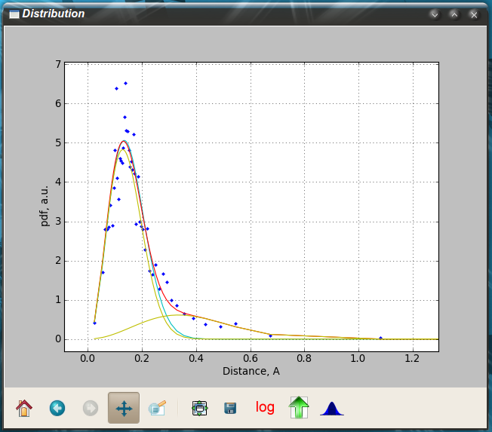
Task: Open window menu icon beside Distribution title
Action: [x=14, y=14]
